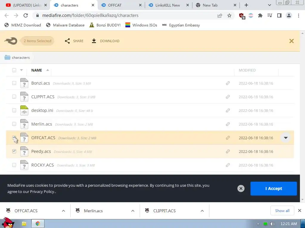The image size is (305, 228).
Task: Reload the current page
Action: click(26, 15)
